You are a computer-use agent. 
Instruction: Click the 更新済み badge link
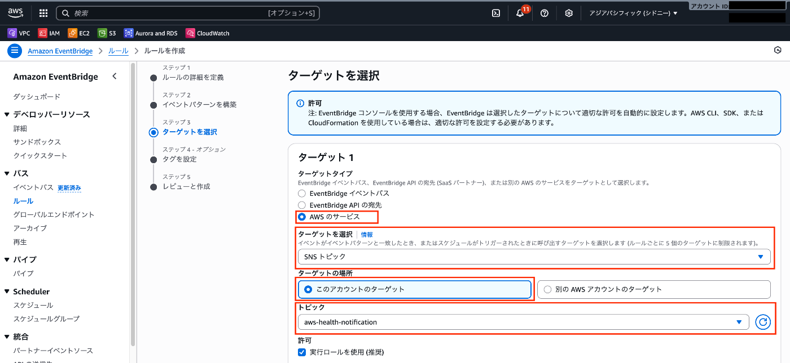click(x=69, y=187)
